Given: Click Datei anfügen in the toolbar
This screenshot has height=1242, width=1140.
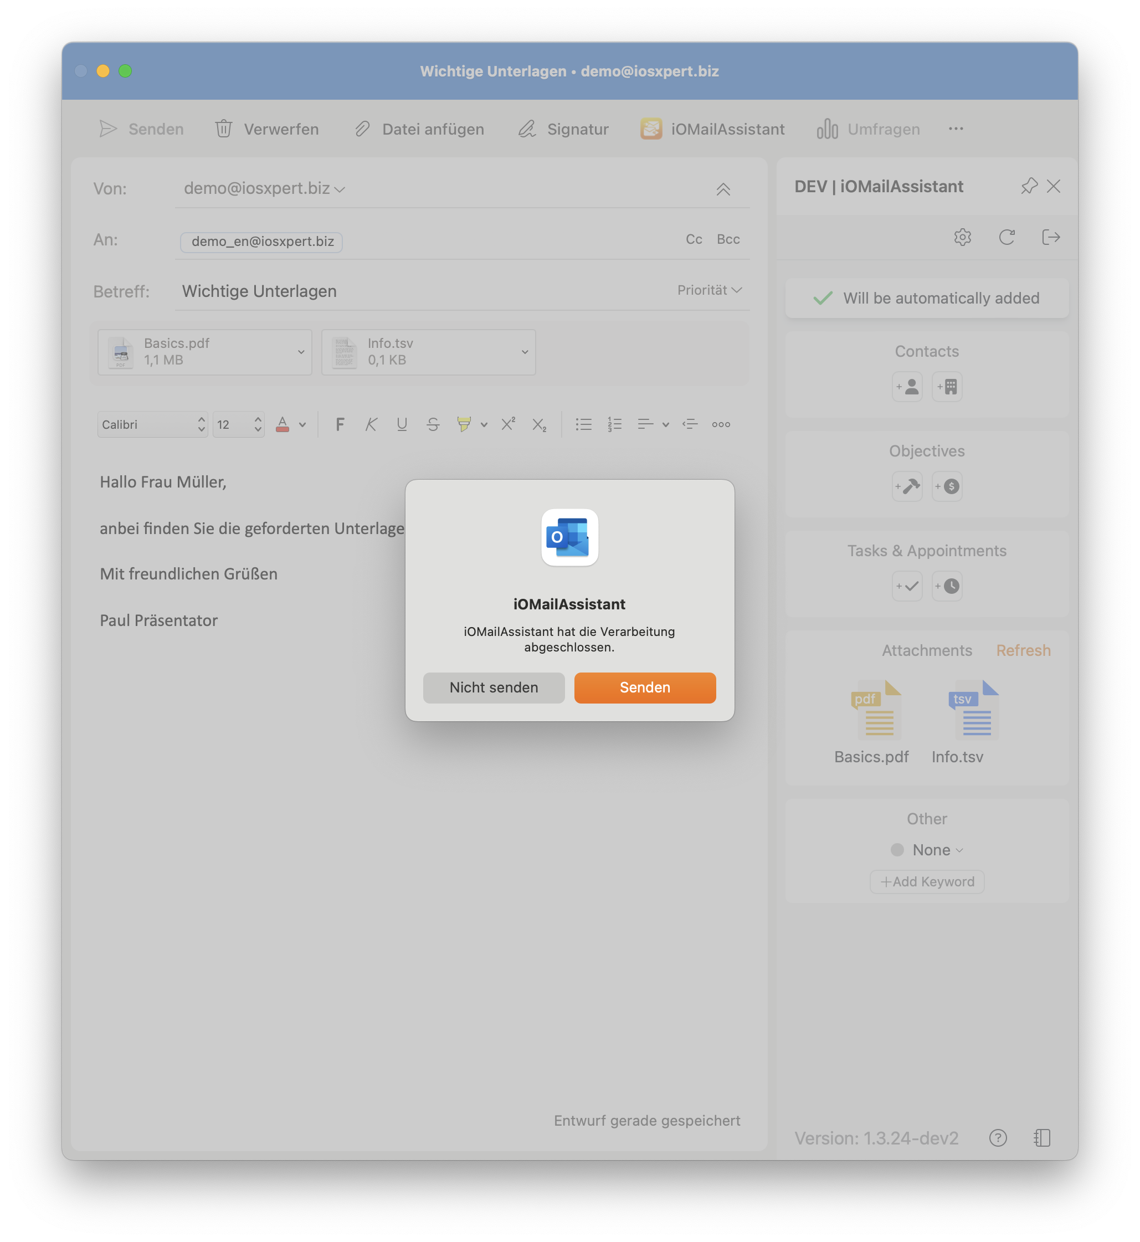Looking at the screenshot, I should (419, 129).
